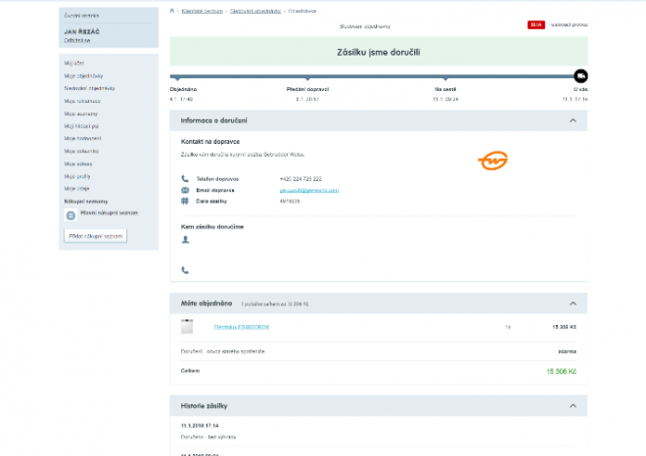Click the envelope icon beside Email dopravce
Screen dimensions: 646x456
185,190
